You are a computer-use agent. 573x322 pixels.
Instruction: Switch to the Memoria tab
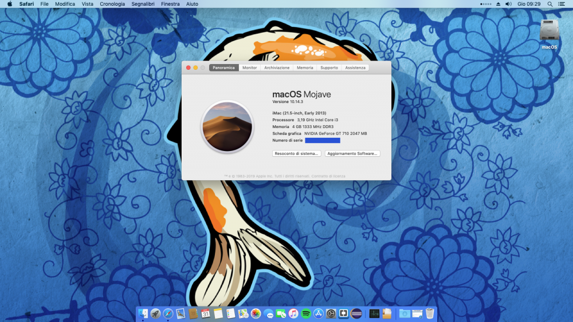(x=305, y=67)
